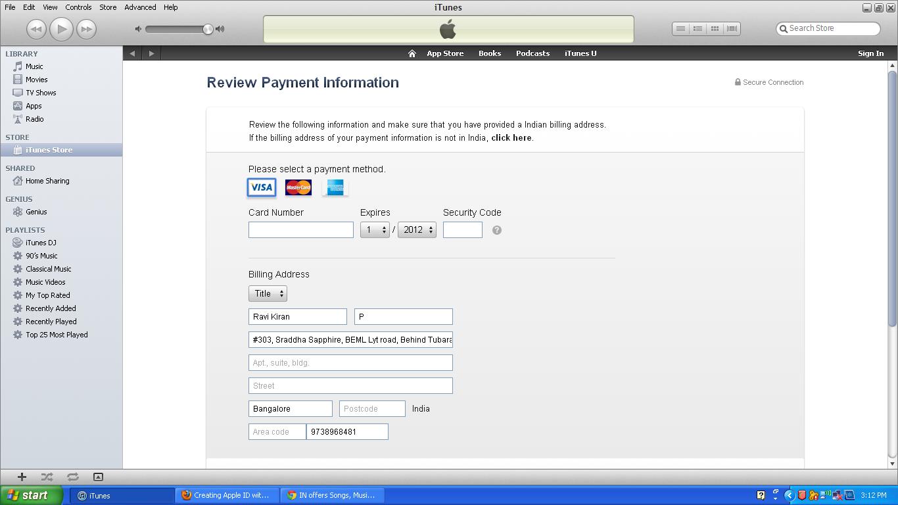Open the Advanced menu
898x505 pixels.
140,7
